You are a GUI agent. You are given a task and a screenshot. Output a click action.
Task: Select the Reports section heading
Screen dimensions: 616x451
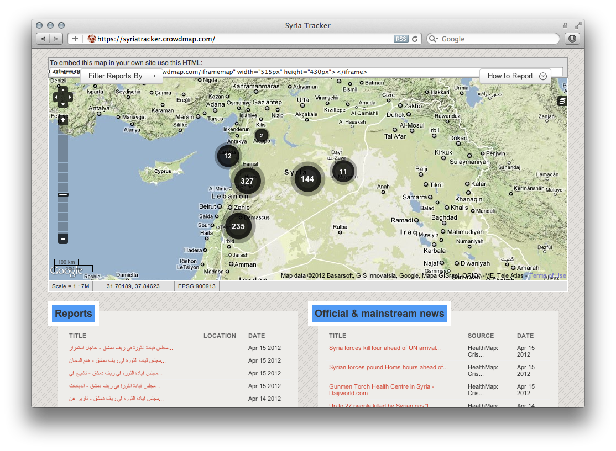[x=73, y=314]
